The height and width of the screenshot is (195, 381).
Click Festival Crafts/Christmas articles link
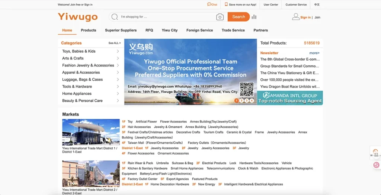point(150,132)
